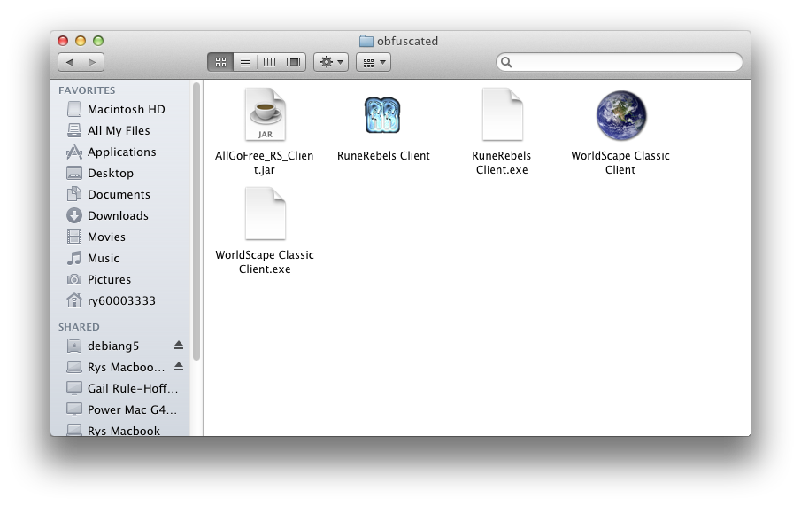Zoom the window with the green button

[x=98, y=41]
